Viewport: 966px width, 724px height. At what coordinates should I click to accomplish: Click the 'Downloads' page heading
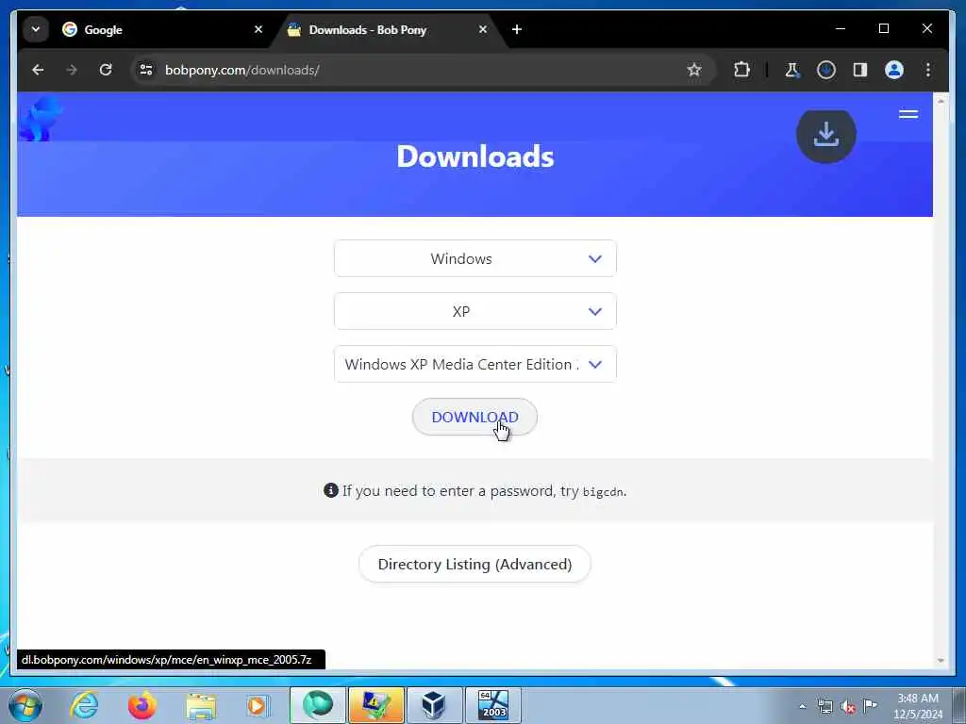(475, 156)
